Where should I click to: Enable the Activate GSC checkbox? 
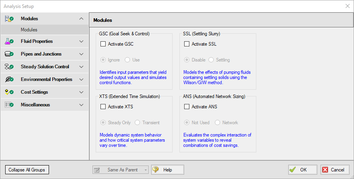pos(103,44)
